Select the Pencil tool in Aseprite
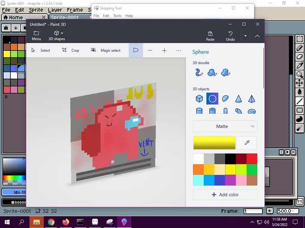 point(300,48)
